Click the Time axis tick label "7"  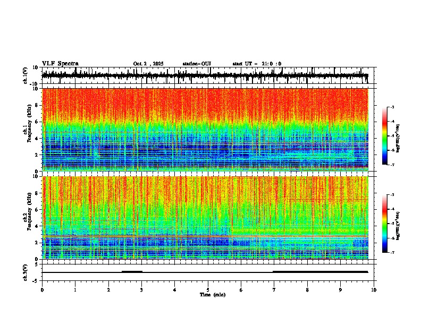274,290
